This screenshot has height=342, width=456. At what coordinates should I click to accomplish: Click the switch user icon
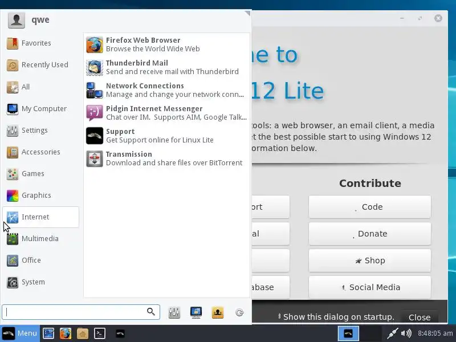(218, 312)
